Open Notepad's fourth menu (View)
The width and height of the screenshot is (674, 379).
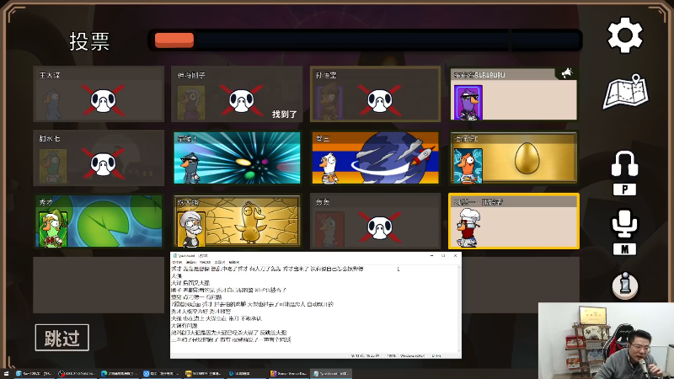220,262
